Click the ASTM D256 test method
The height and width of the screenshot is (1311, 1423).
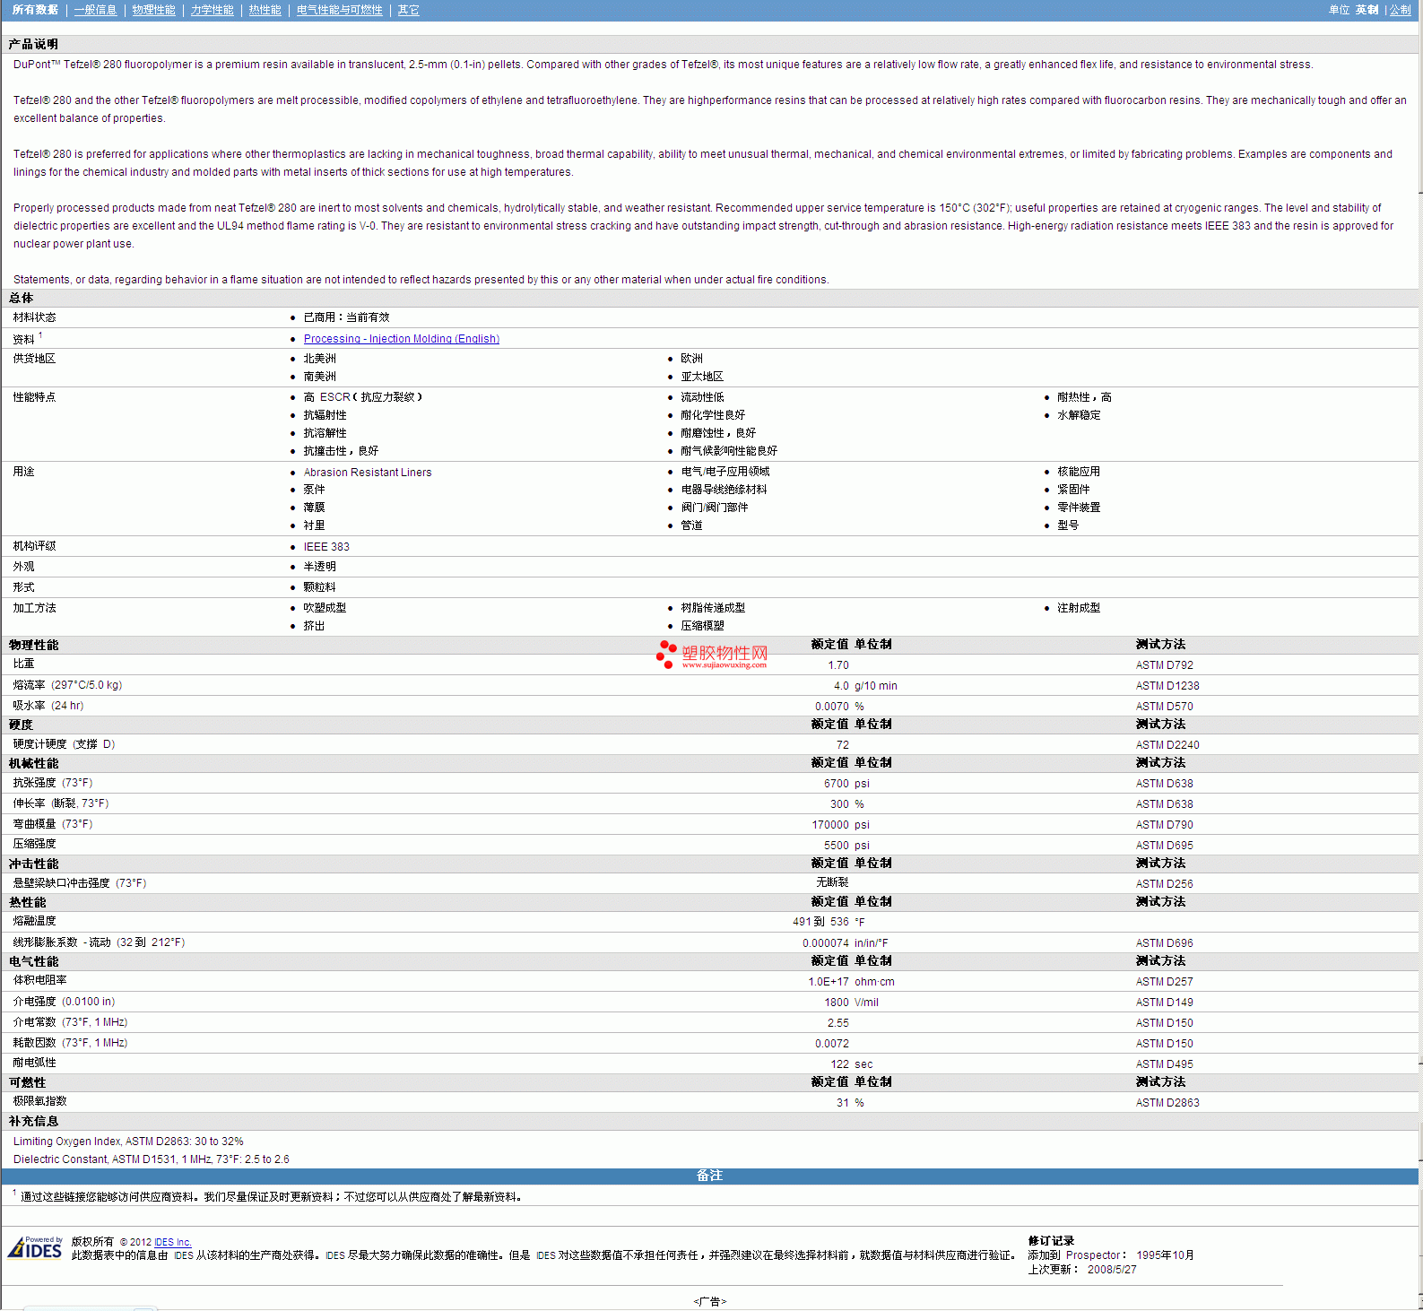[1164, 884]
